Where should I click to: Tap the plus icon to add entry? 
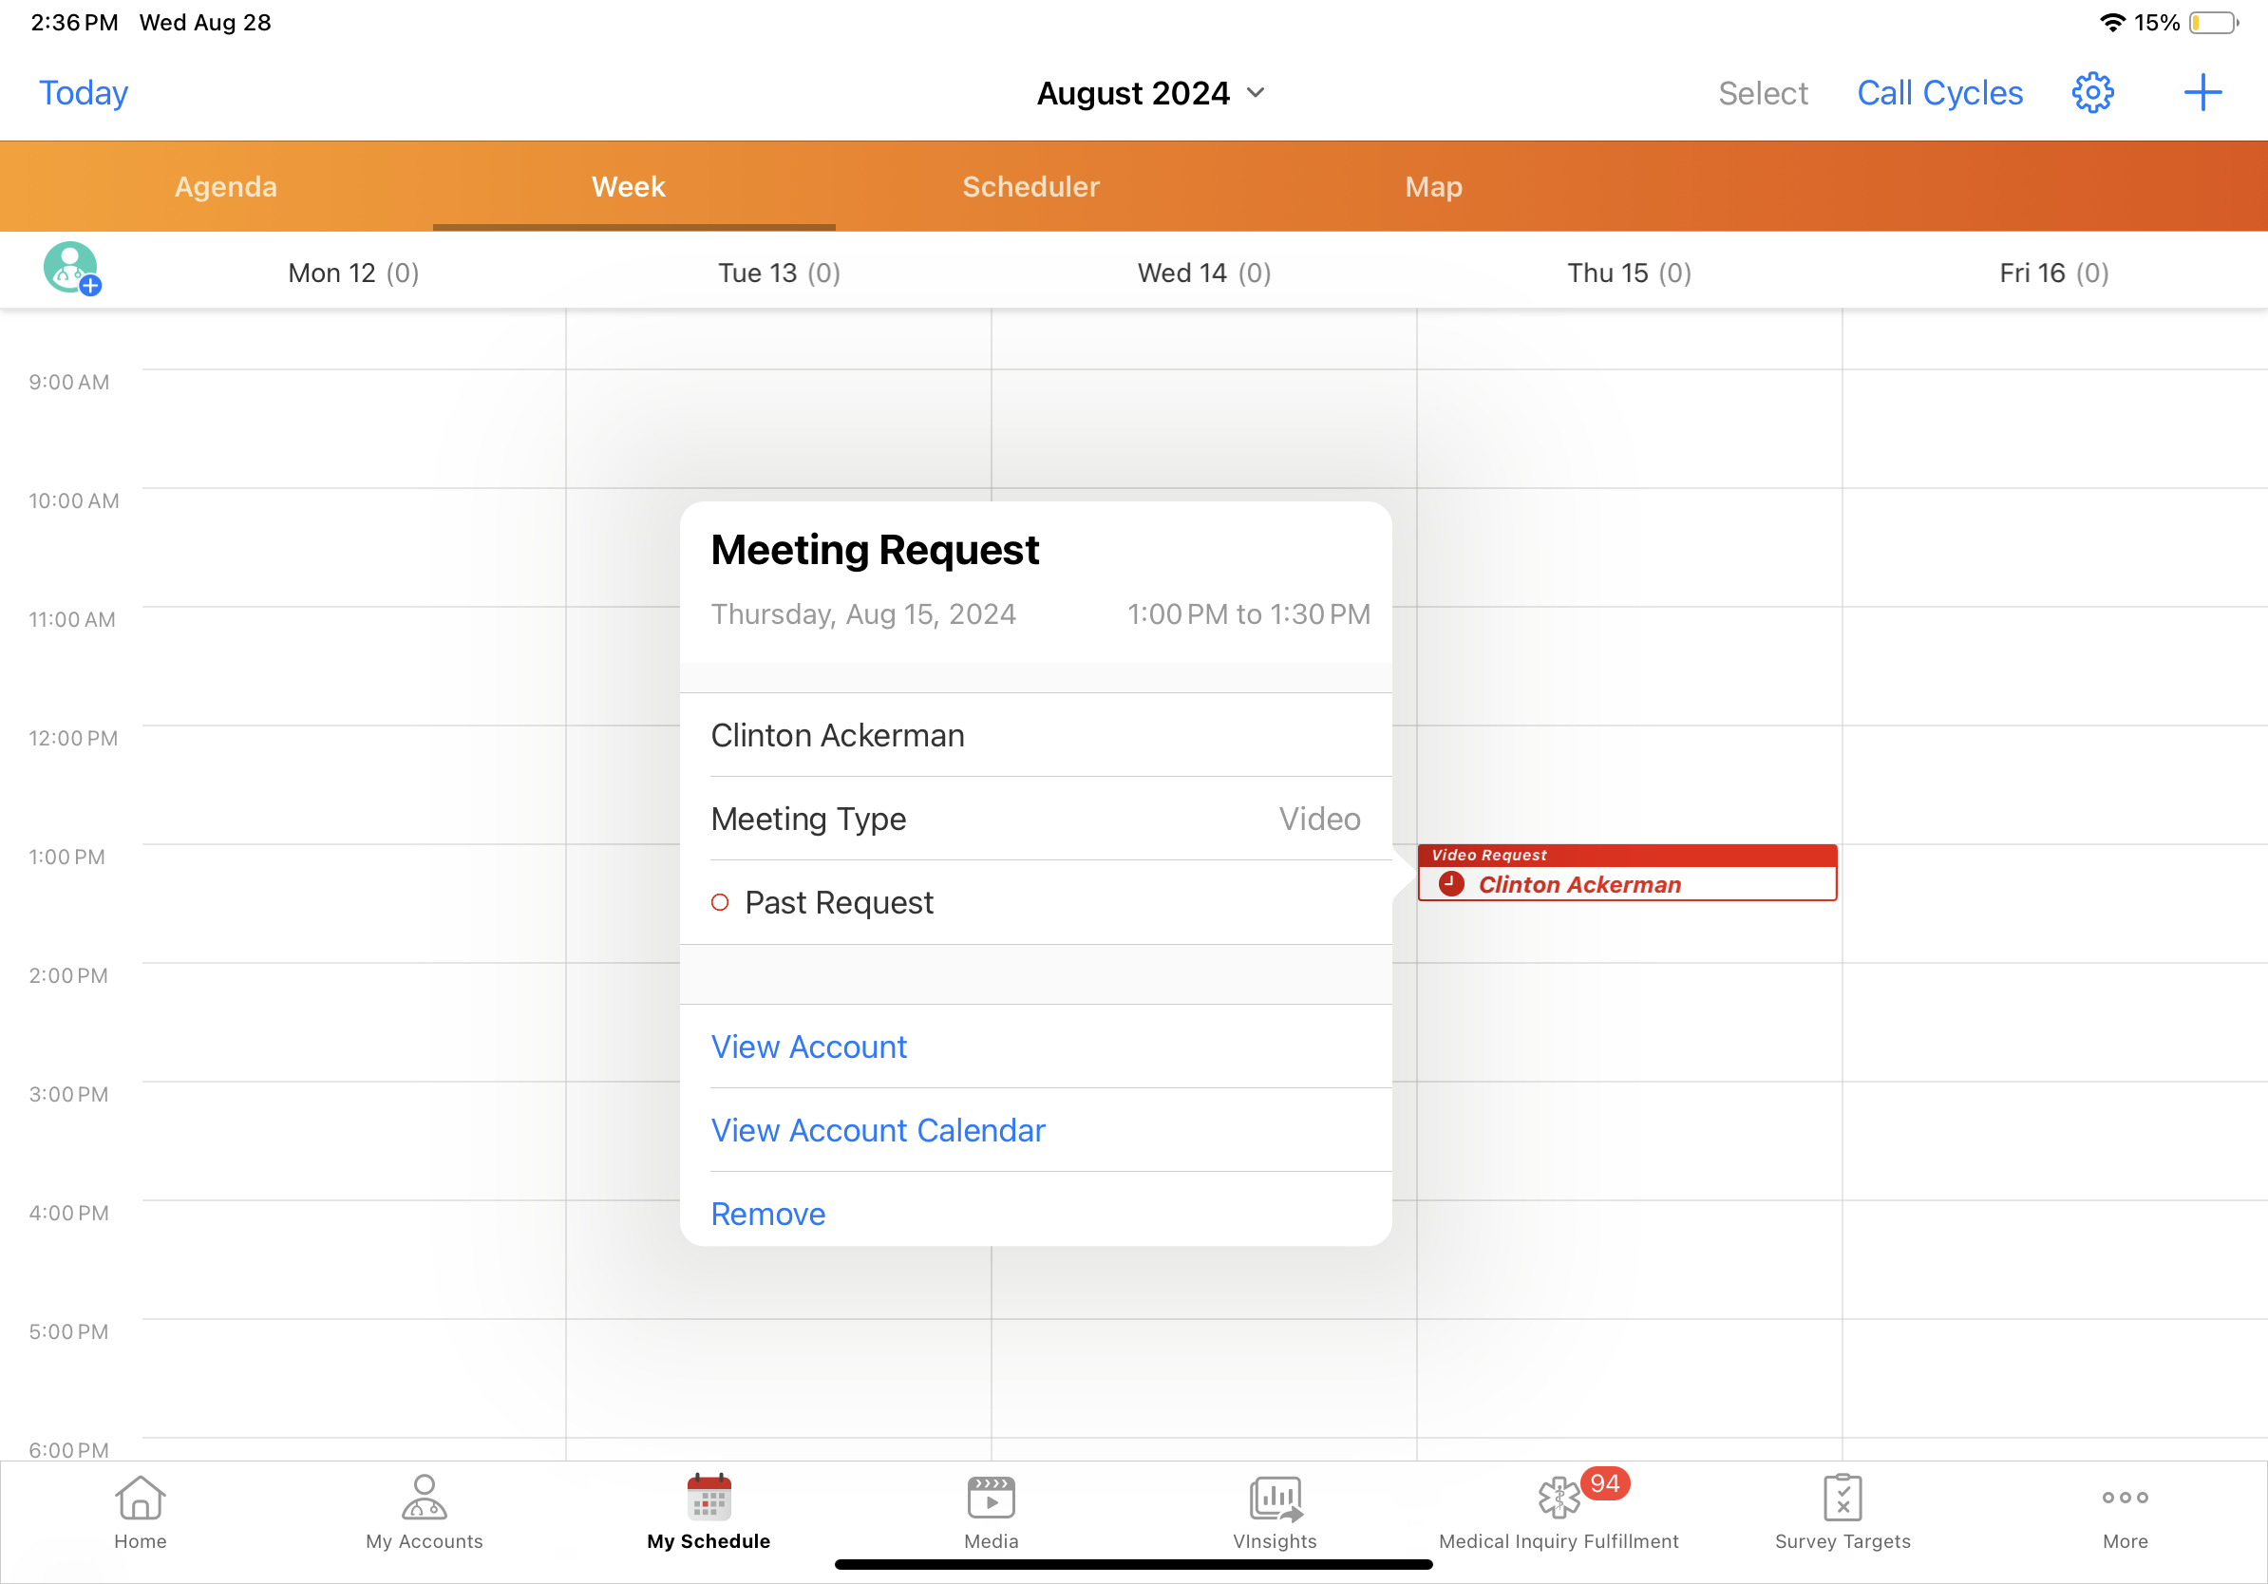point(2202,93)
